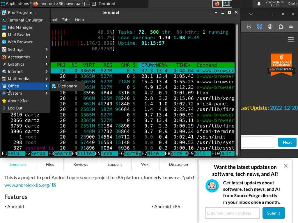Open Run Program from Applications menu
Viewport: 298px width, 223px height.
click(25, 12)
